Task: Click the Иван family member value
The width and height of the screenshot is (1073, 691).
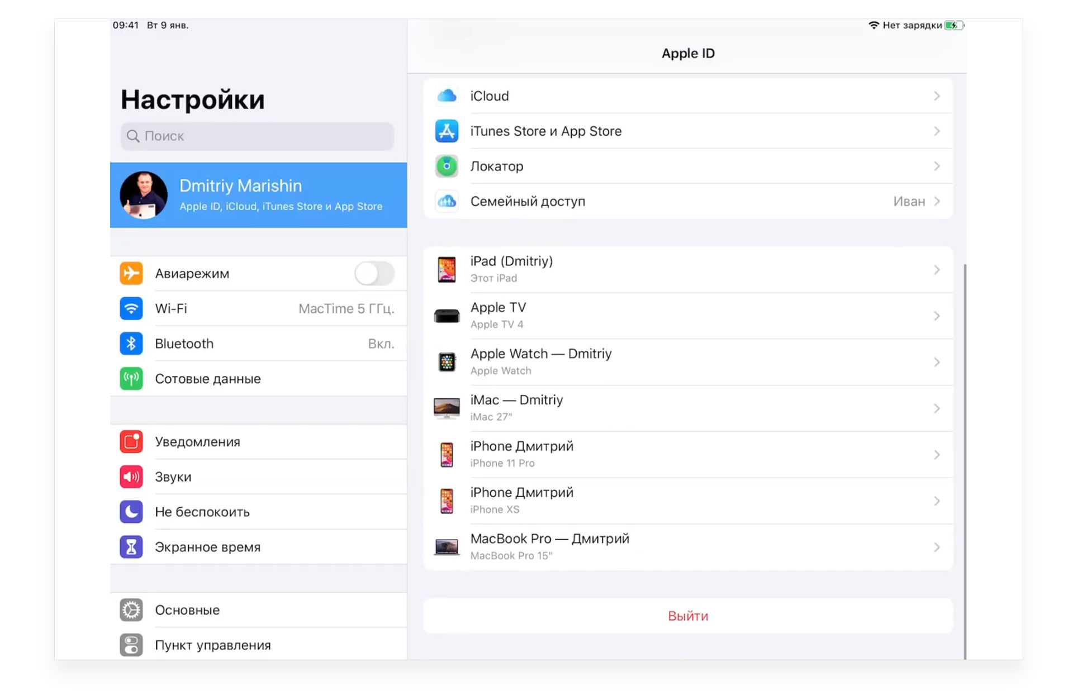Action: coord(909,201)
